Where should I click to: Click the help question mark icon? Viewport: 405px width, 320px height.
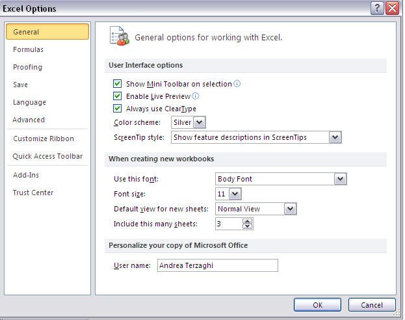[x=377, y=8]
